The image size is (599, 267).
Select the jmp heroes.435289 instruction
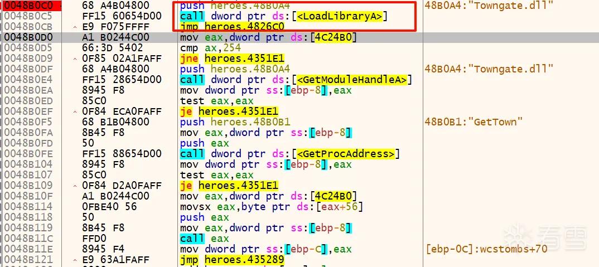tap(232, 260)
